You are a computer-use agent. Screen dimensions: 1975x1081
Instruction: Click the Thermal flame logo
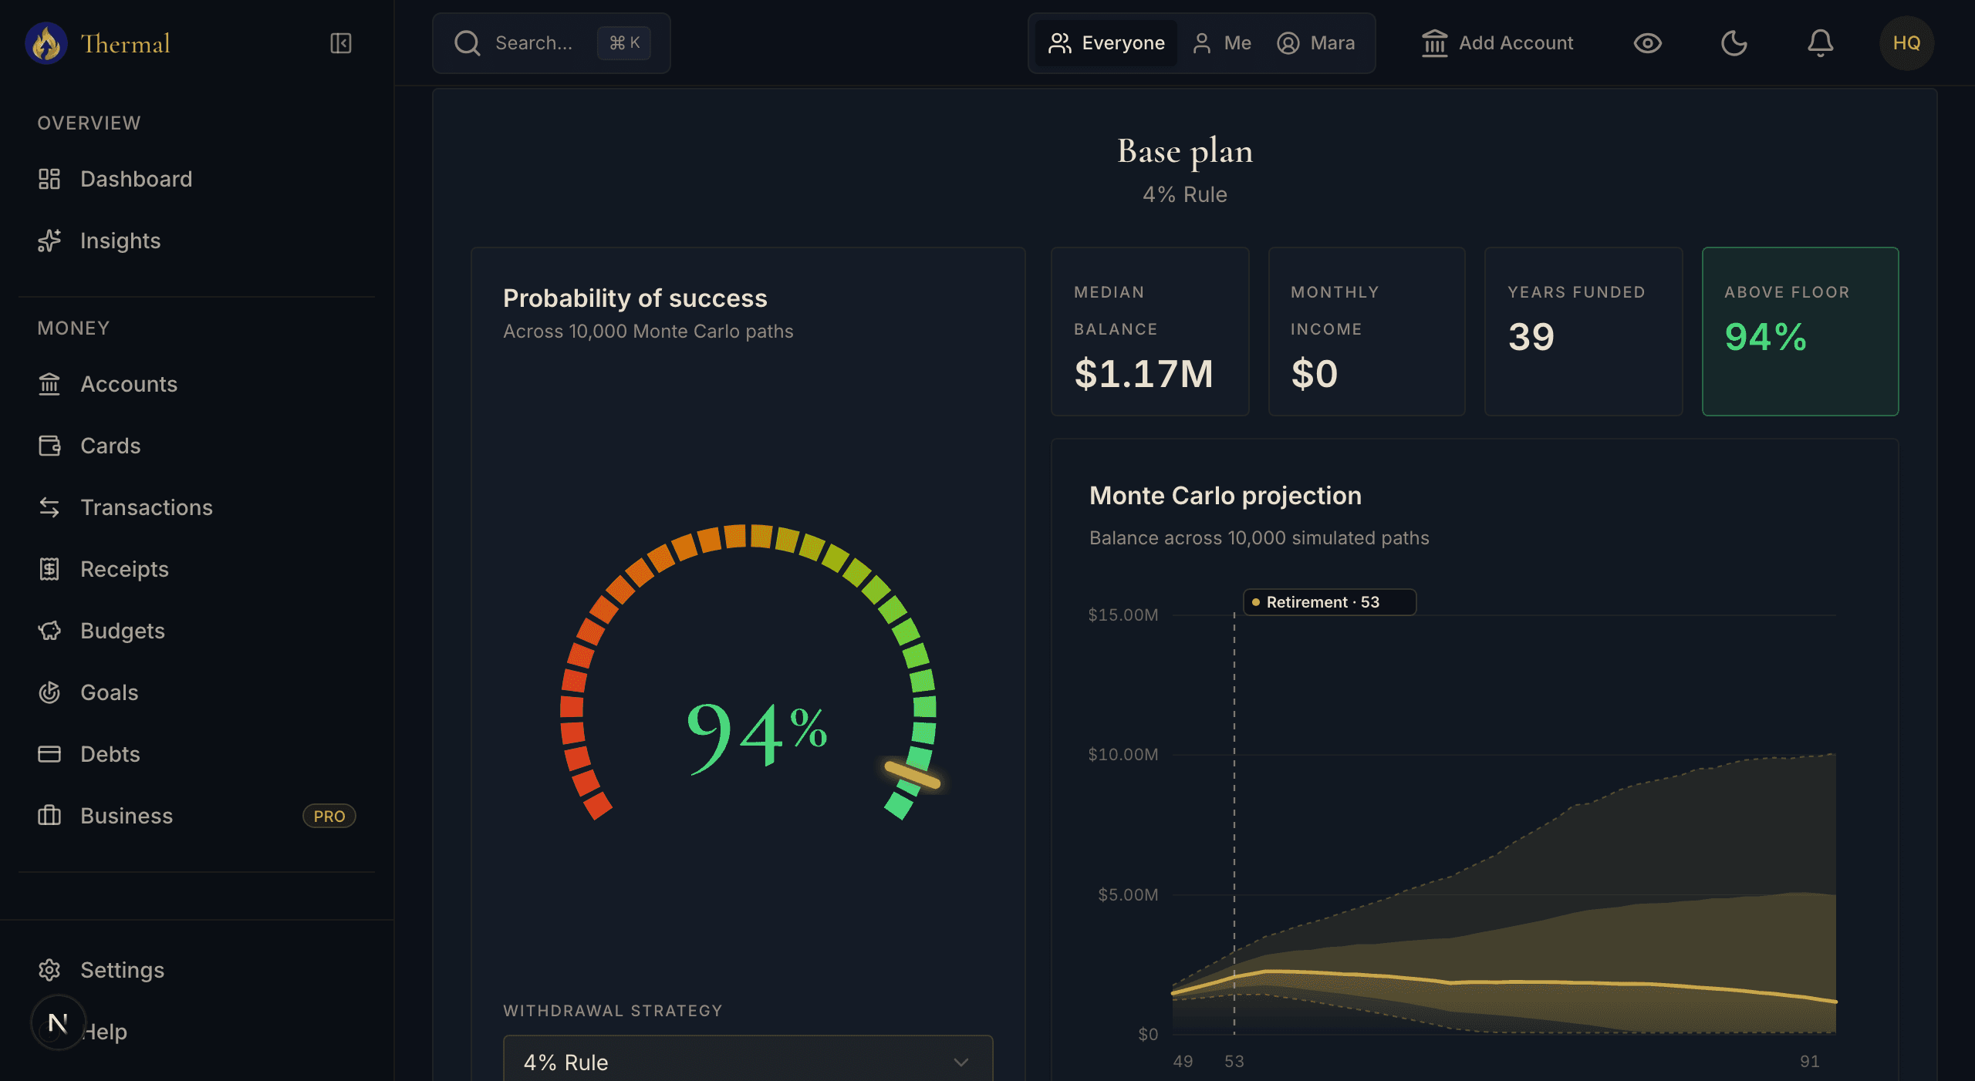[x=46, y=43]
